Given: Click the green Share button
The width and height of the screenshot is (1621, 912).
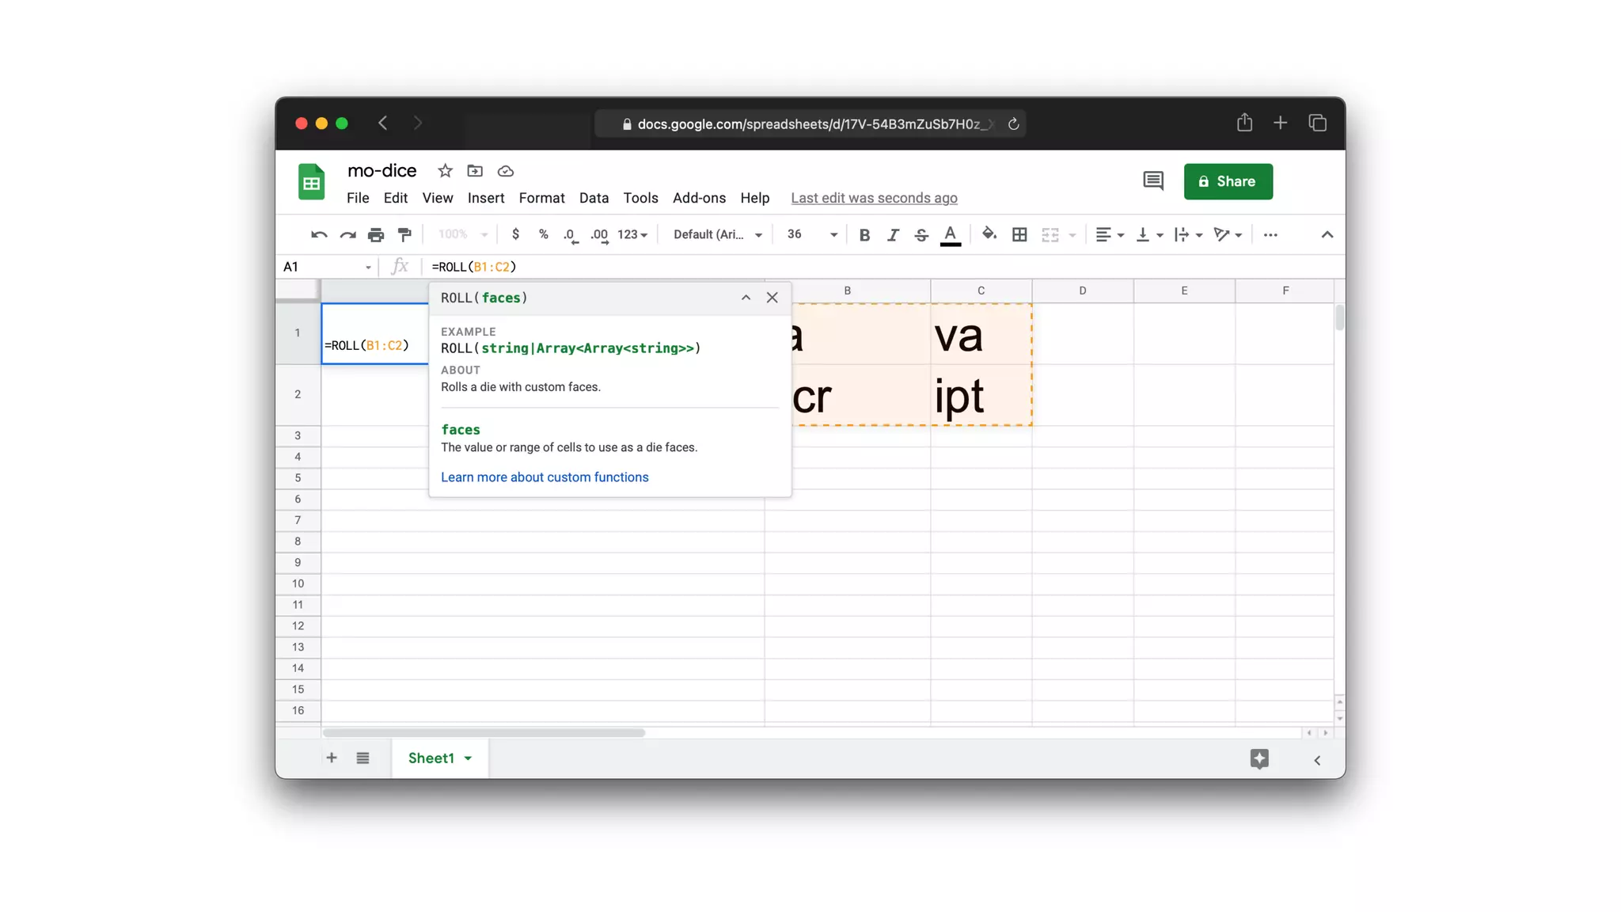Looking at the screenshot, I should click(1228, 181).
